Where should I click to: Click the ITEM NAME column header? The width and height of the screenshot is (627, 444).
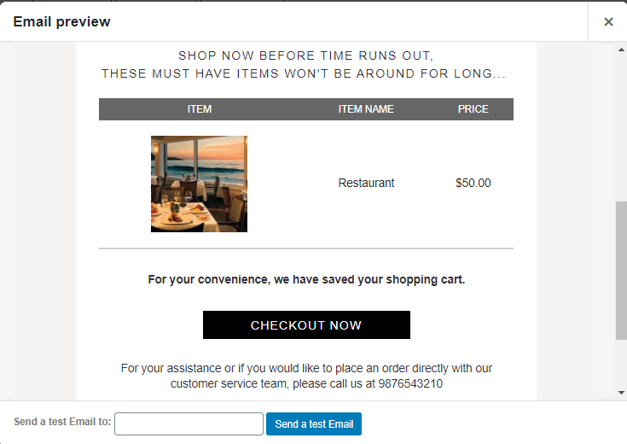point(366,109)
